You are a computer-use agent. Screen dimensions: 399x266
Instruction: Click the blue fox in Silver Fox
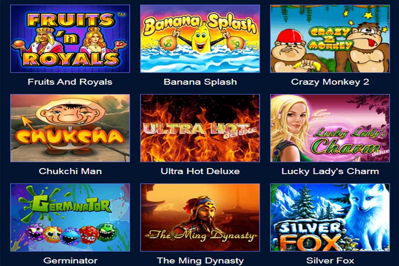pyautogui.click(x=367, y=214)
